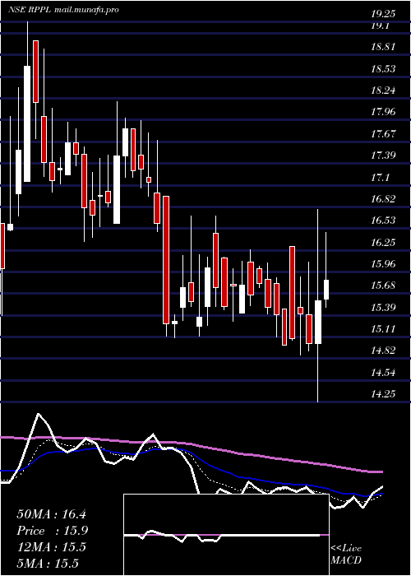Click the 18.24 price axis label
This screenshot has height=576, width=411.
(383, 91)
